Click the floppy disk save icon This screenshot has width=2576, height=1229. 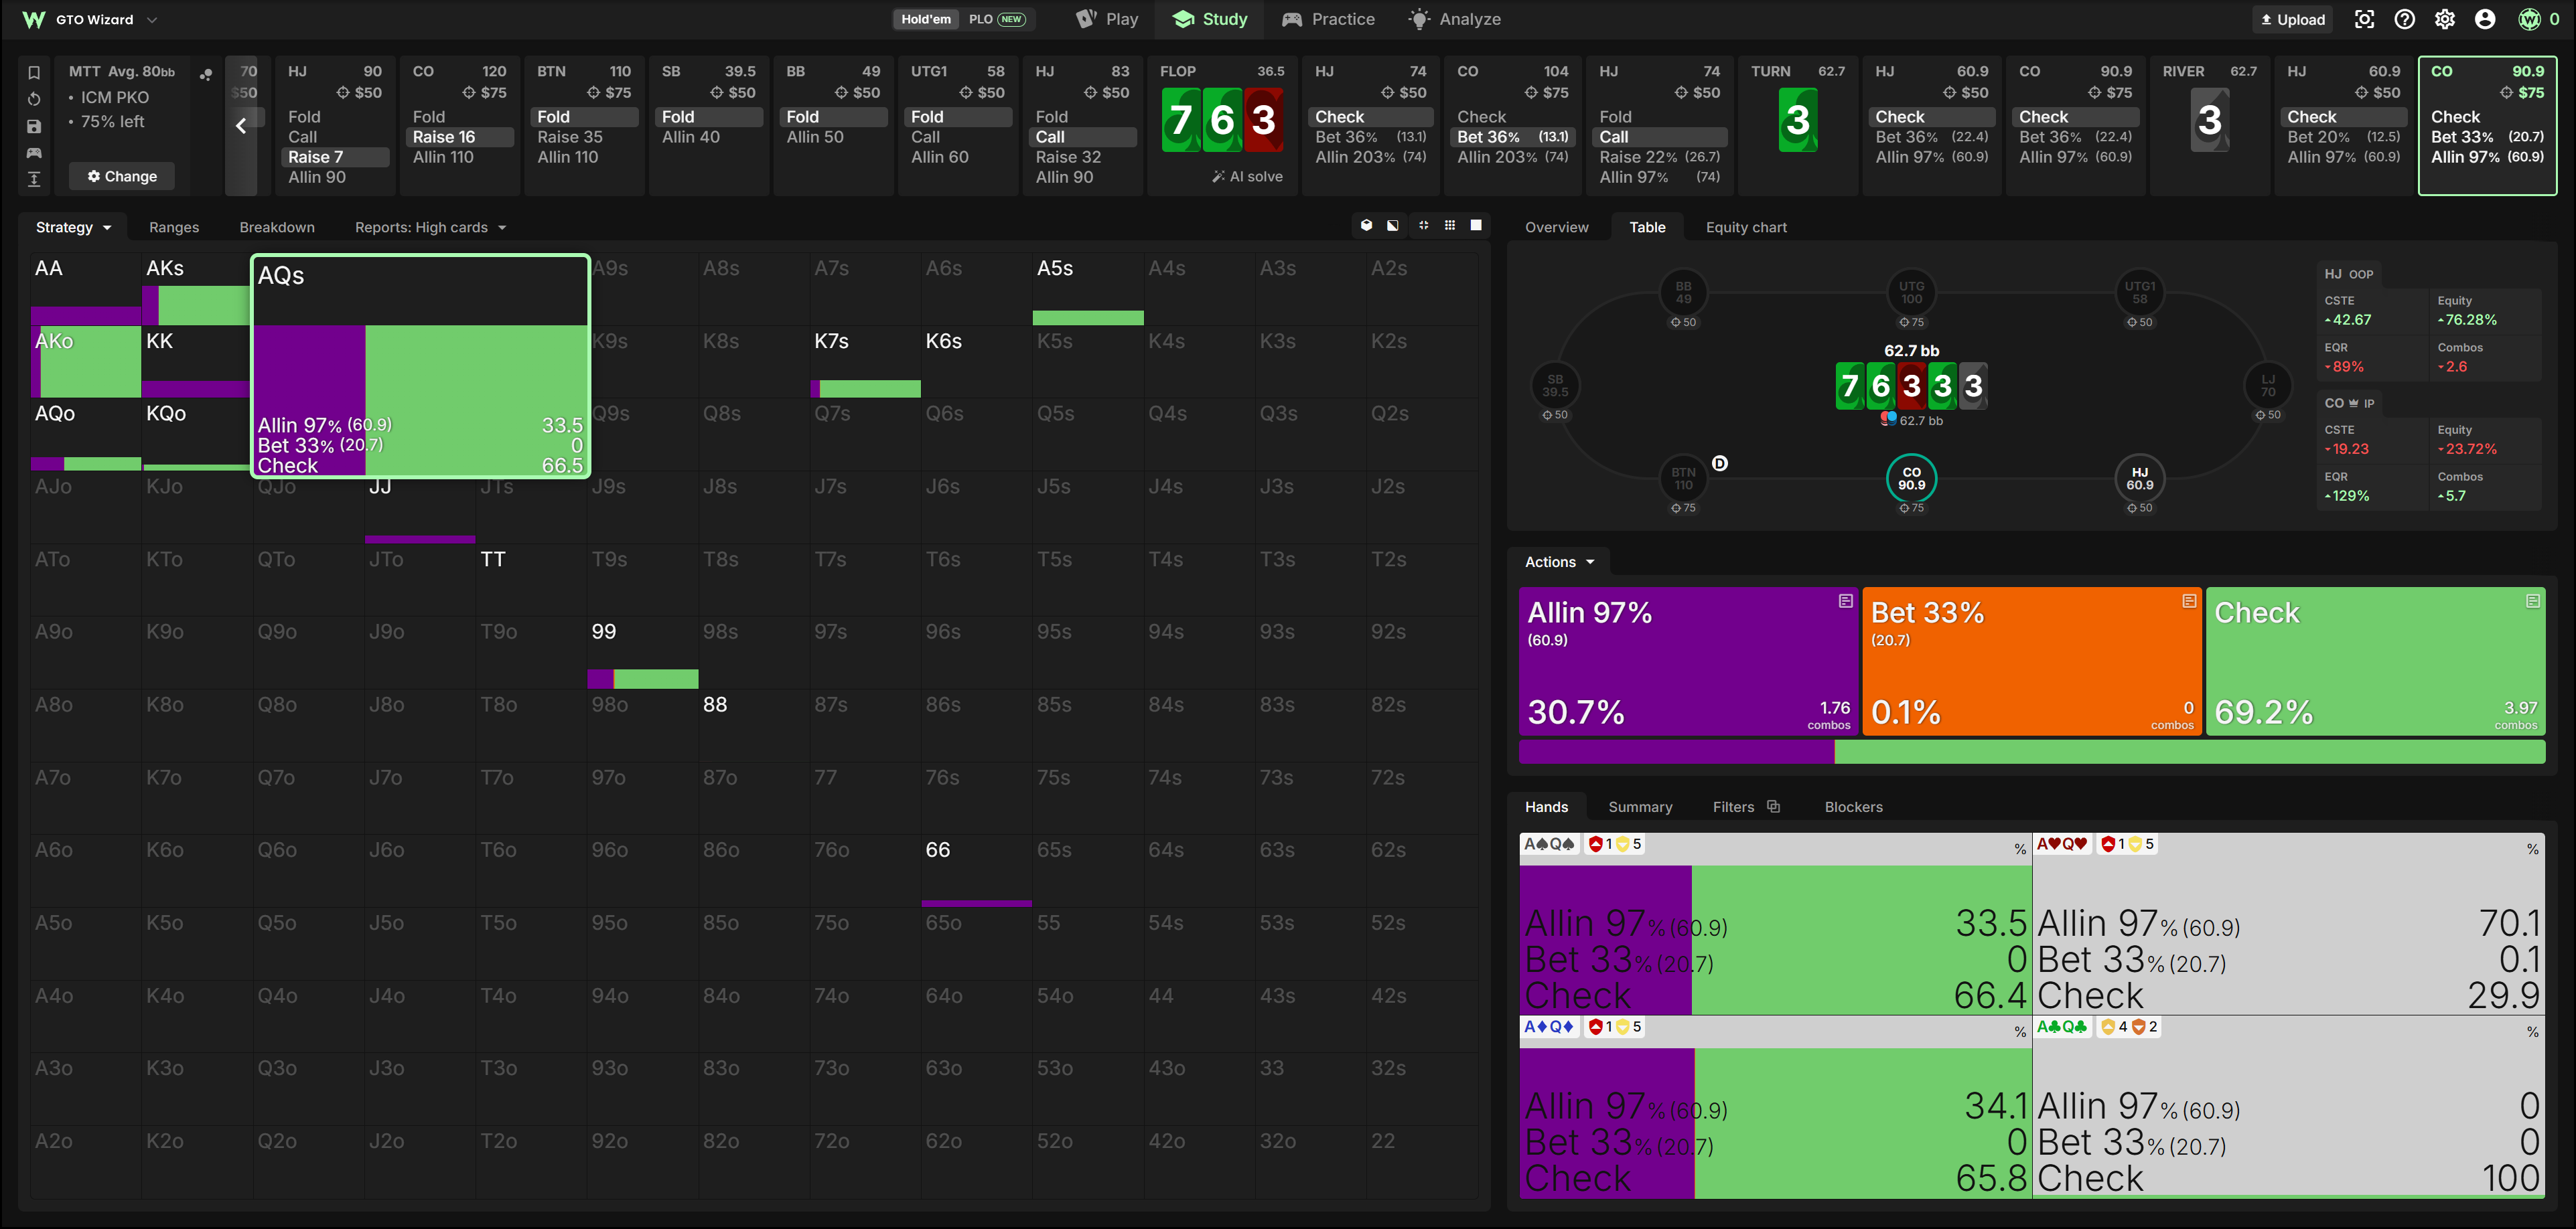pyautogui.click(x=34, y=126)
